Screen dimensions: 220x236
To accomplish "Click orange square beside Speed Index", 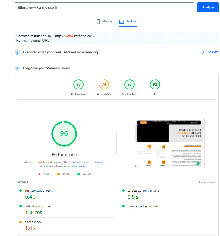I will pyautogui.click(x=21, y=222).
